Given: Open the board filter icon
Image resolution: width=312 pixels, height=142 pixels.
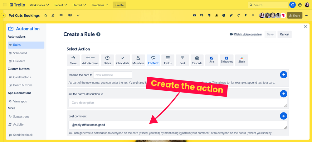Looking at the screenshot, I should coord(253,15).
